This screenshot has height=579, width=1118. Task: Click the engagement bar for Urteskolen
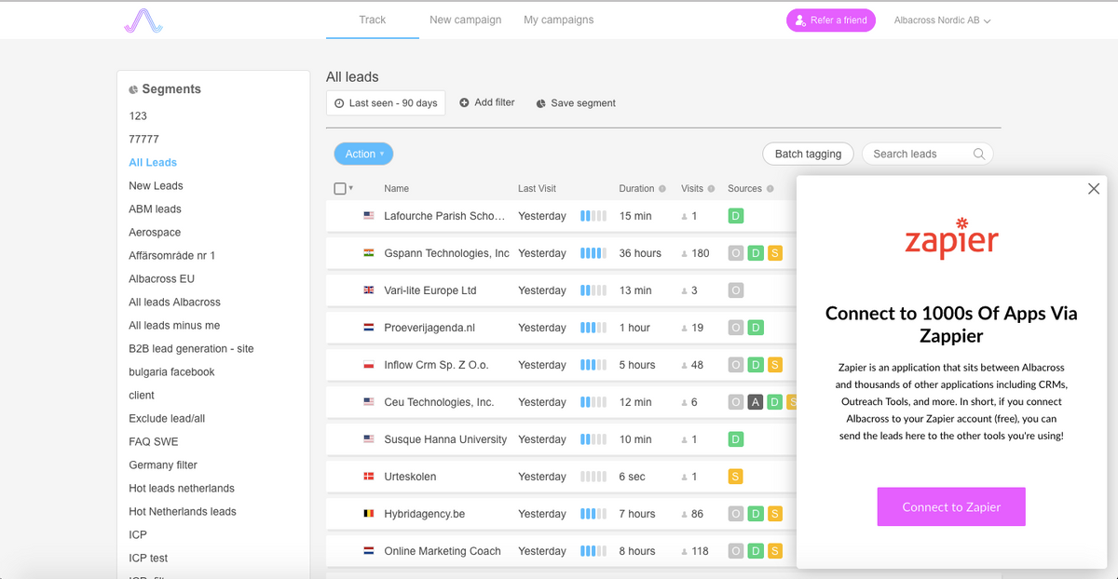click(x=593, y=477)
